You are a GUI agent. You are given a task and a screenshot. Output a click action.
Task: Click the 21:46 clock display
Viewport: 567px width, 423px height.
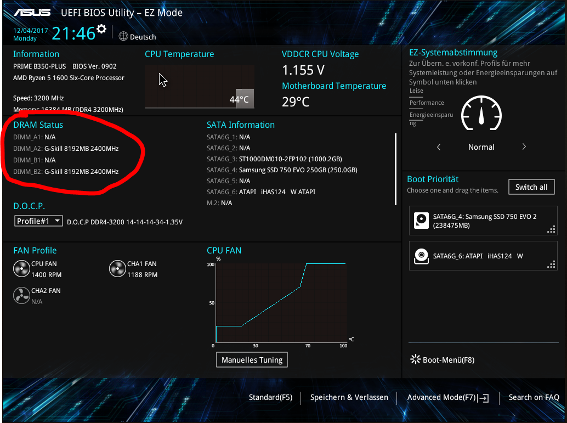(x=73, y=33)
